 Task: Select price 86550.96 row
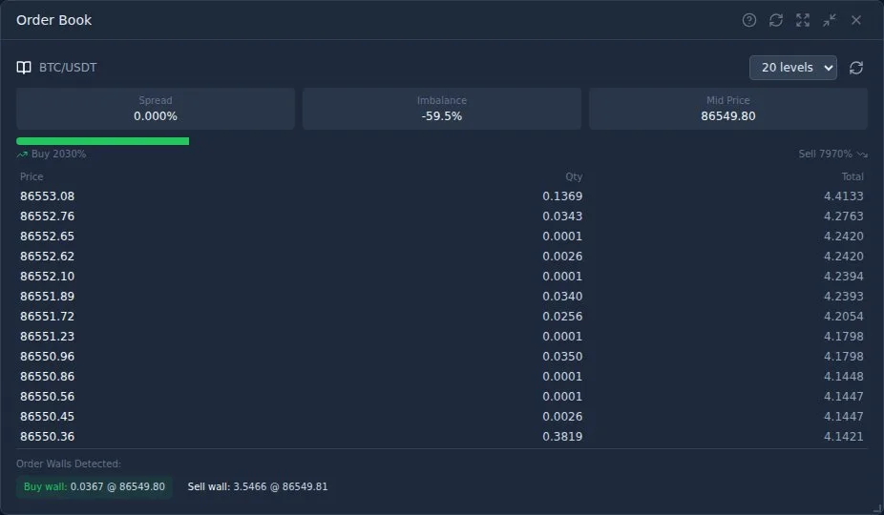pyautogui.click(x=442, y=356)
